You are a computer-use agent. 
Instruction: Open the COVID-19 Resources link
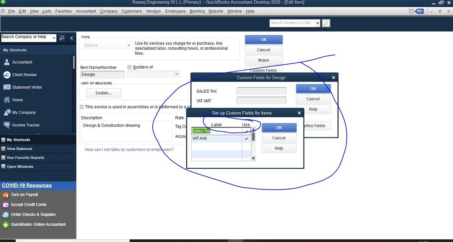tap(27, 185)
